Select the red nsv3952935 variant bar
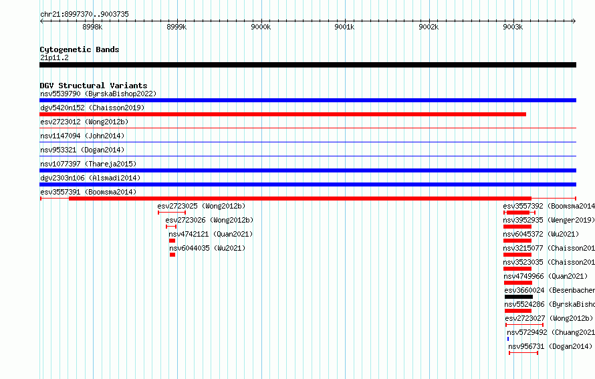 point(517,227)
